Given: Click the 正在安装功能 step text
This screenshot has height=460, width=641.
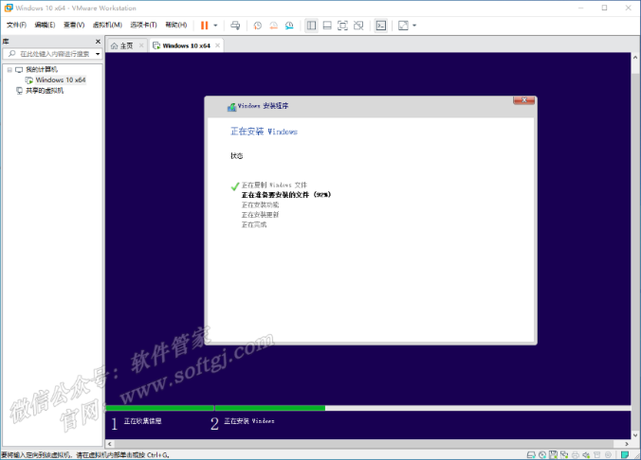Looking at the screenshot, I should [x=260, y=204].
